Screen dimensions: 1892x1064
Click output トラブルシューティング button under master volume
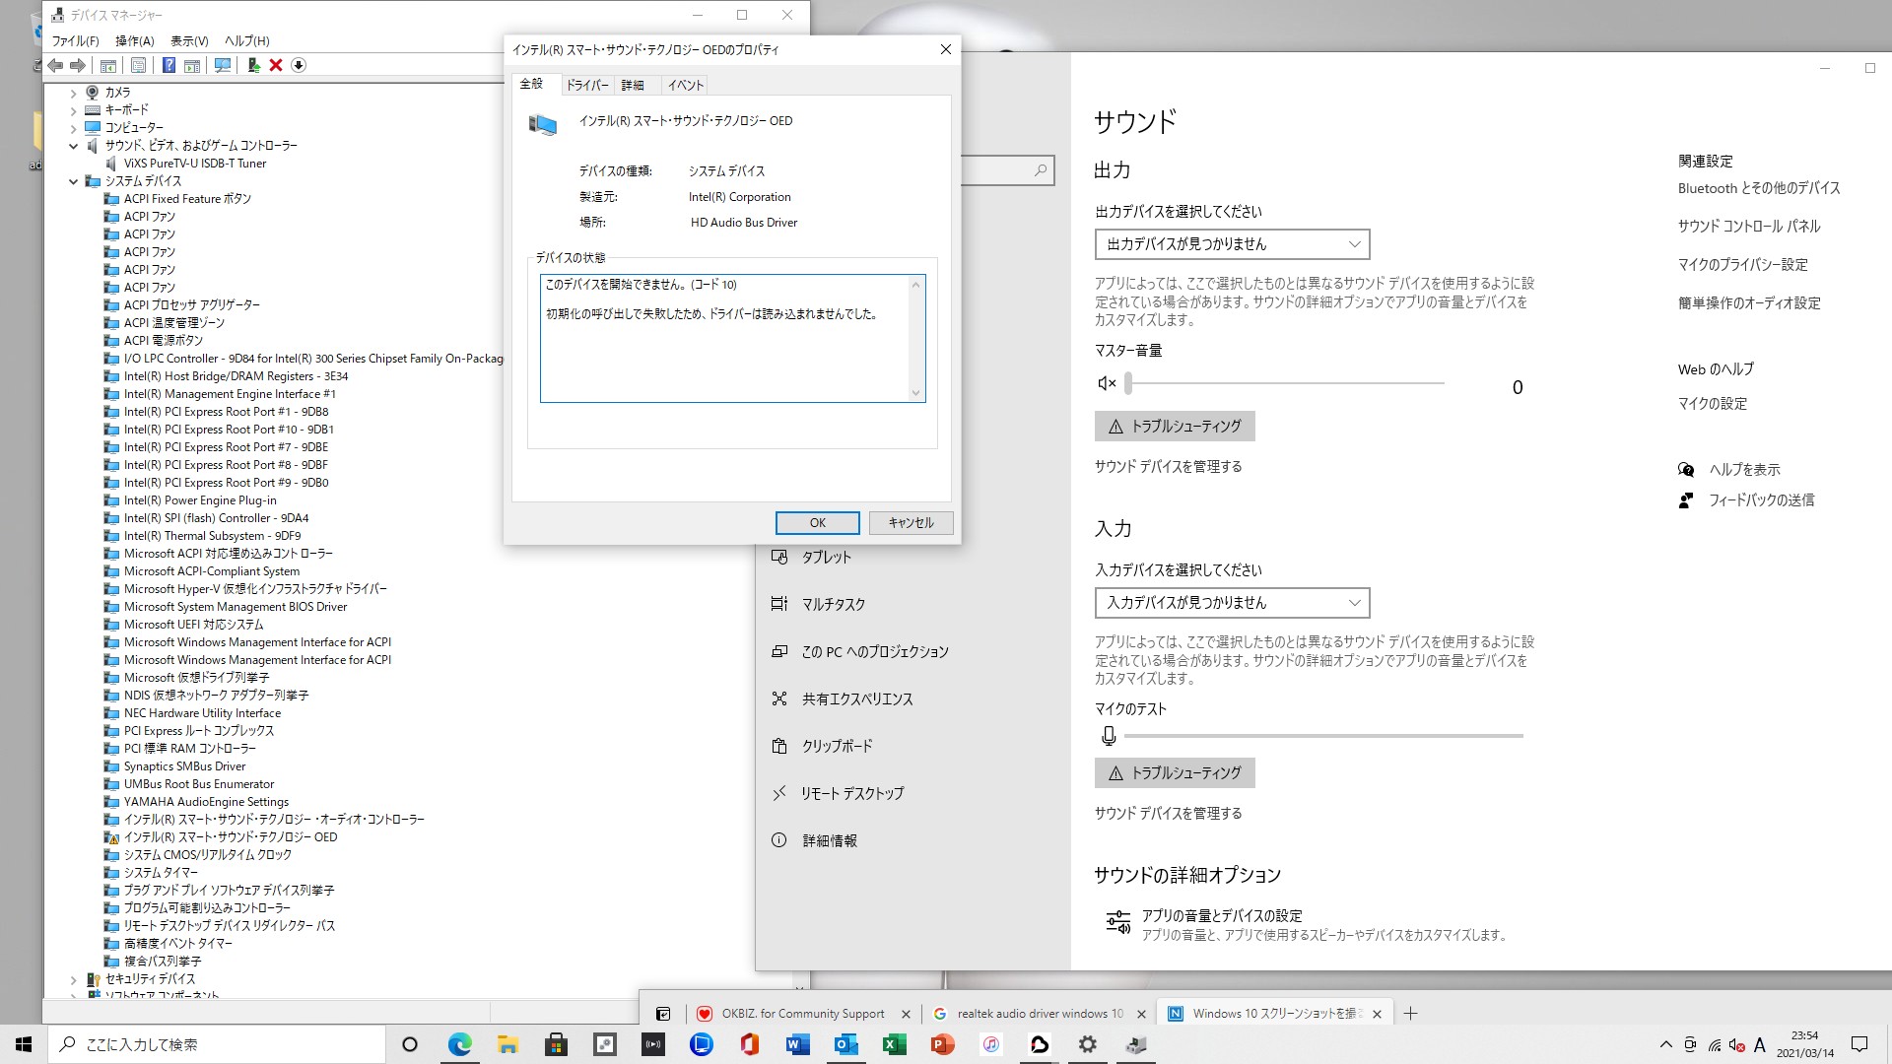[x=1175, y=427]
